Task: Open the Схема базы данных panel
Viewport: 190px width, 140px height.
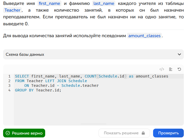Action: tap(93, 55)
